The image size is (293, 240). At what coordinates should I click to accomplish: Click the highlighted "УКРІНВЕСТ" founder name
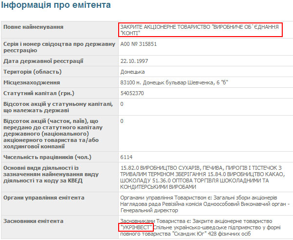136,228
